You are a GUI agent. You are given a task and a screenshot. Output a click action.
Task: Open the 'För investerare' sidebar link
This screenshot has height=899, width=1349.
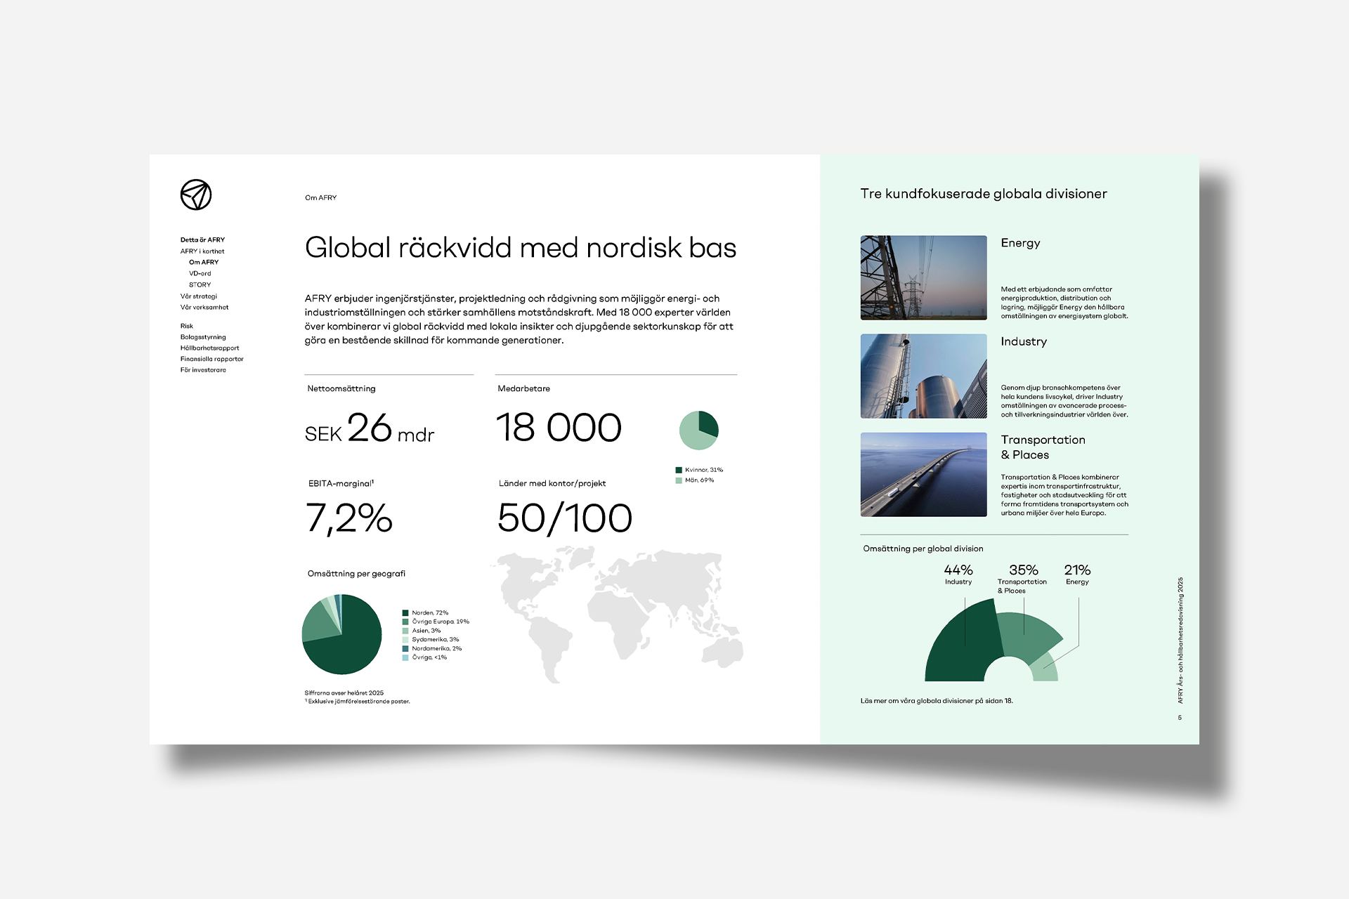(x=203, y=370)
